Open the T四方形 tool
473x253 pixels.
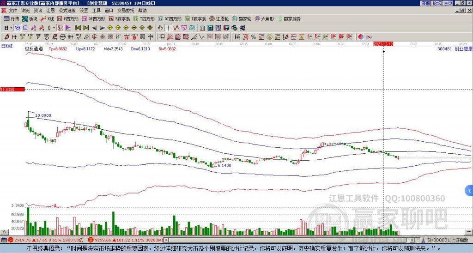point(144,18)
